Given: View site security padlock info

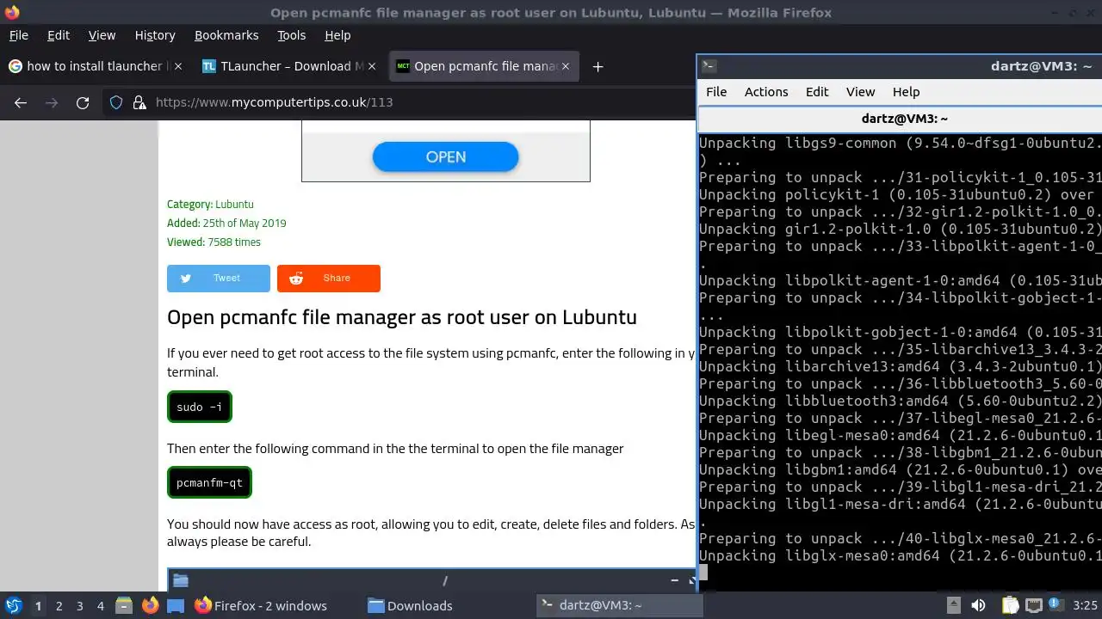Looking at the screenshot, I should (x=139, y=102).
